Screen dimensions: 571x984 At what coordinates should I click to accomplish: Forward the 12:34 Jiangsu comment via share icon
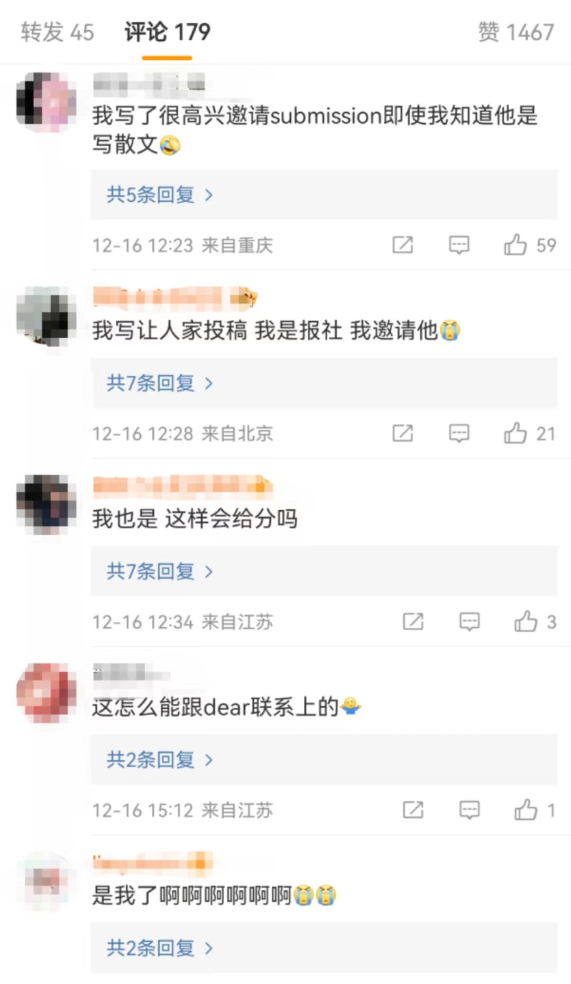point(413,621)
